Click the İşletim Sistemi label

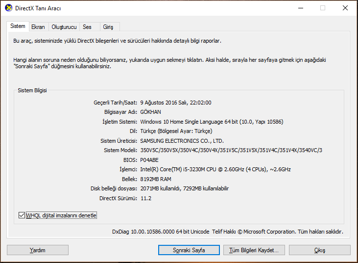click(119, 122)
